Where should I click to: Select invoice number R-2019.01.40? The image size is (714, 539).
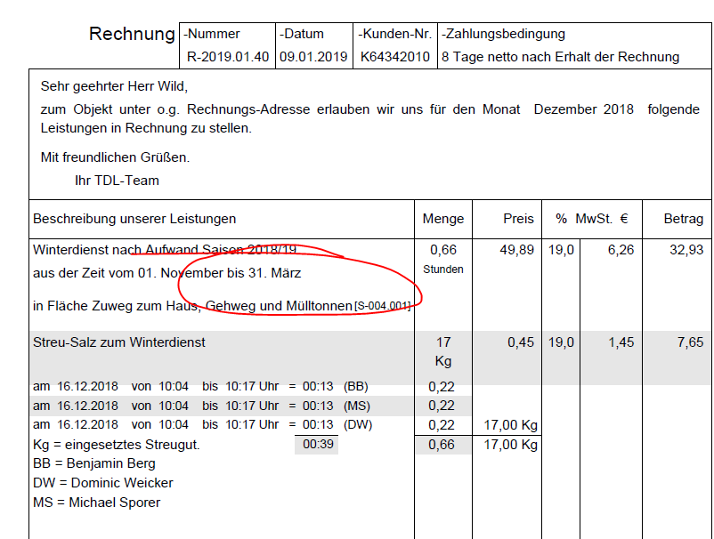227,57
